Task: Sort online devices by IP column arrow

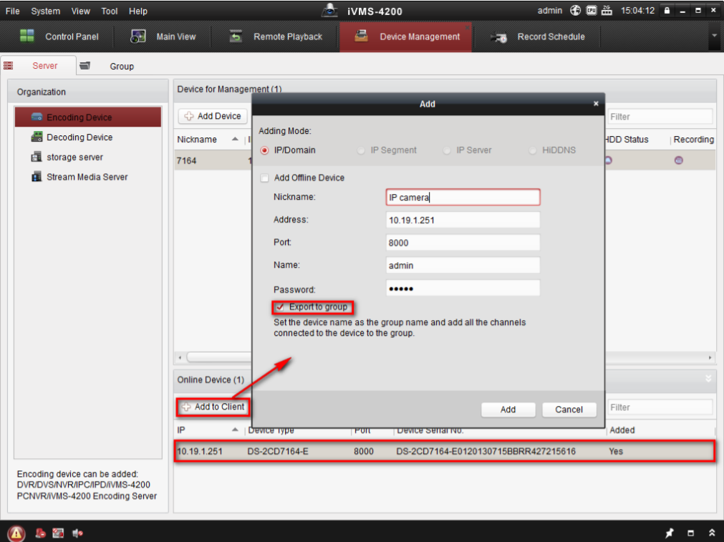Action: 235,430
